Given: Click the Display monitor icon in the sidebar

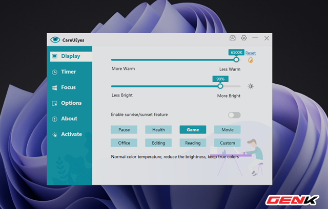Looking at the screenshot, I should point(55,56).
